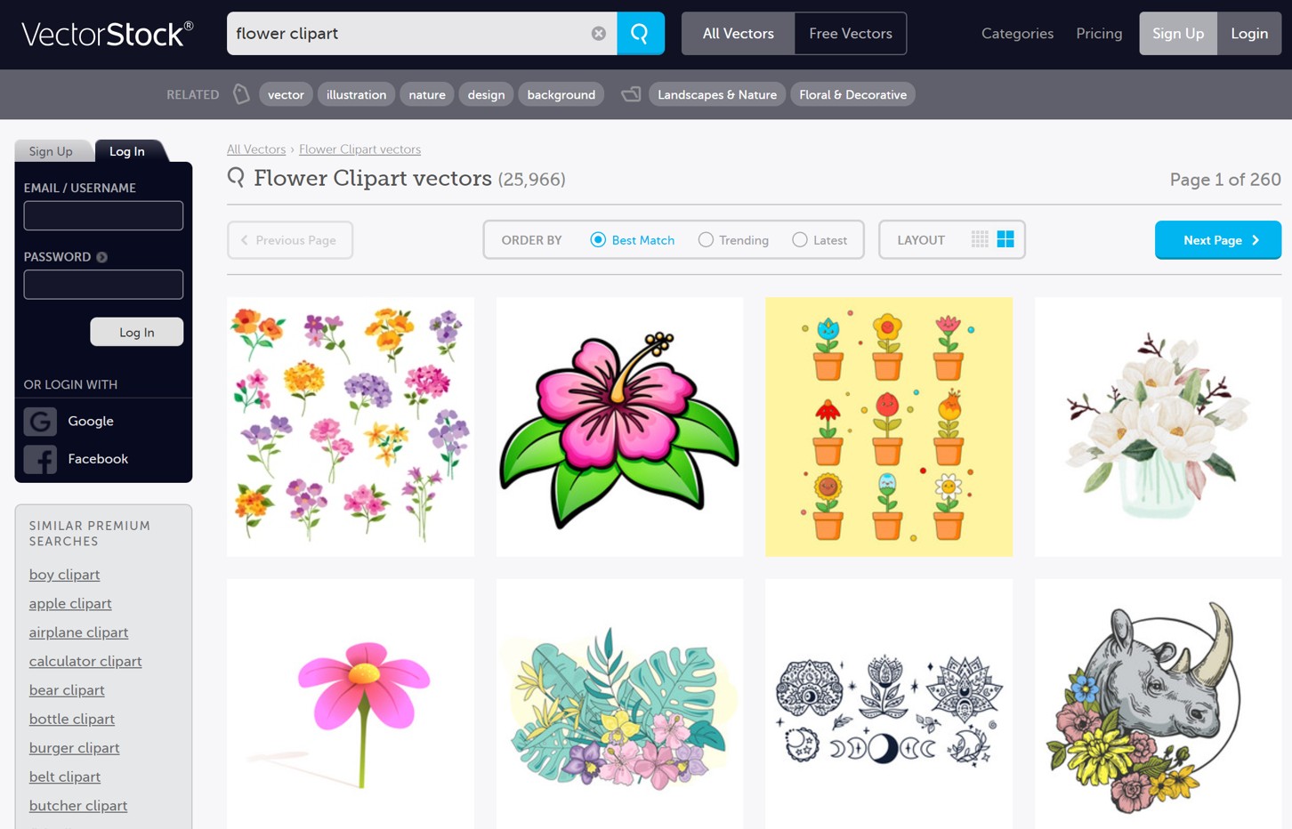Select Trending ordering
This screenshot has height=829, width=1292.
coord(733,240)
